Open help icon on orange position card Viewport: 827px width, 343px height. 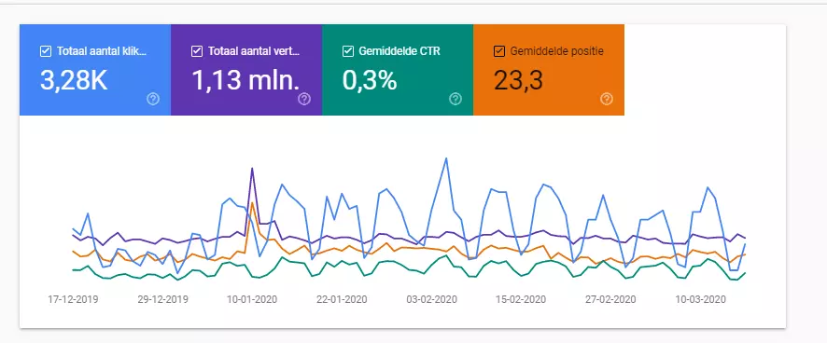pos(607,99)
